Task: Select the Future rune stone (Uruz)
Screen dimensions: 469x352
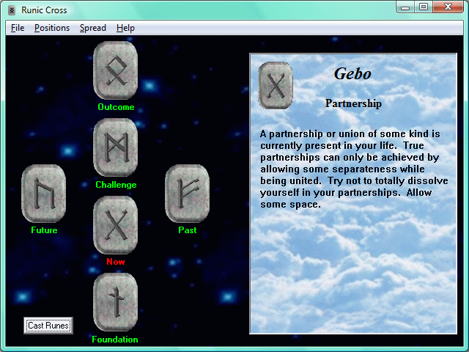Action: 44,194
